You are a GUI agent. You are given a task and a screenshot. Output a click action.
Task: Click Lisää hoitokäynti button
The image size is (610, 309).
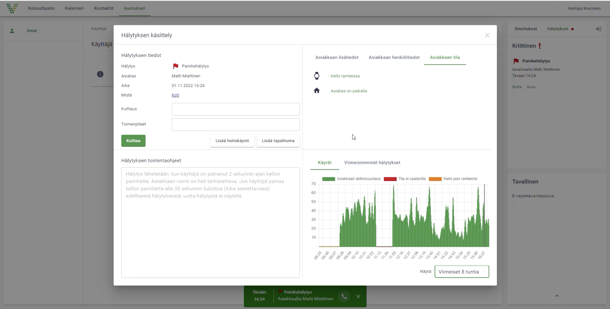232,141
